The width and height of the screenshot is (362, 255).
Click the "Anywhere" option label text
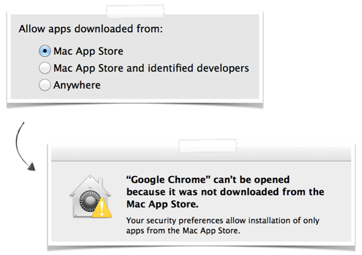click(x=77, y=86)
